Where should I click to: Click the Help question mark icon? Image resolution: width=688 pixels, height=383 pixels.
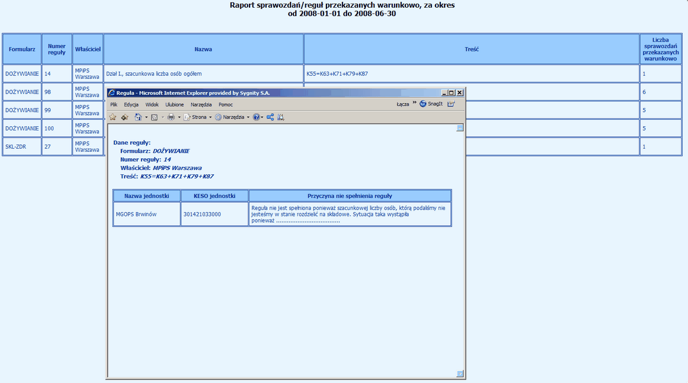tap(256, 117)
